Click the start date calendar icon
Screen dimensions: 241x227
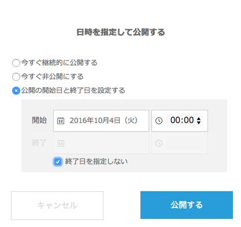(61, 121)
